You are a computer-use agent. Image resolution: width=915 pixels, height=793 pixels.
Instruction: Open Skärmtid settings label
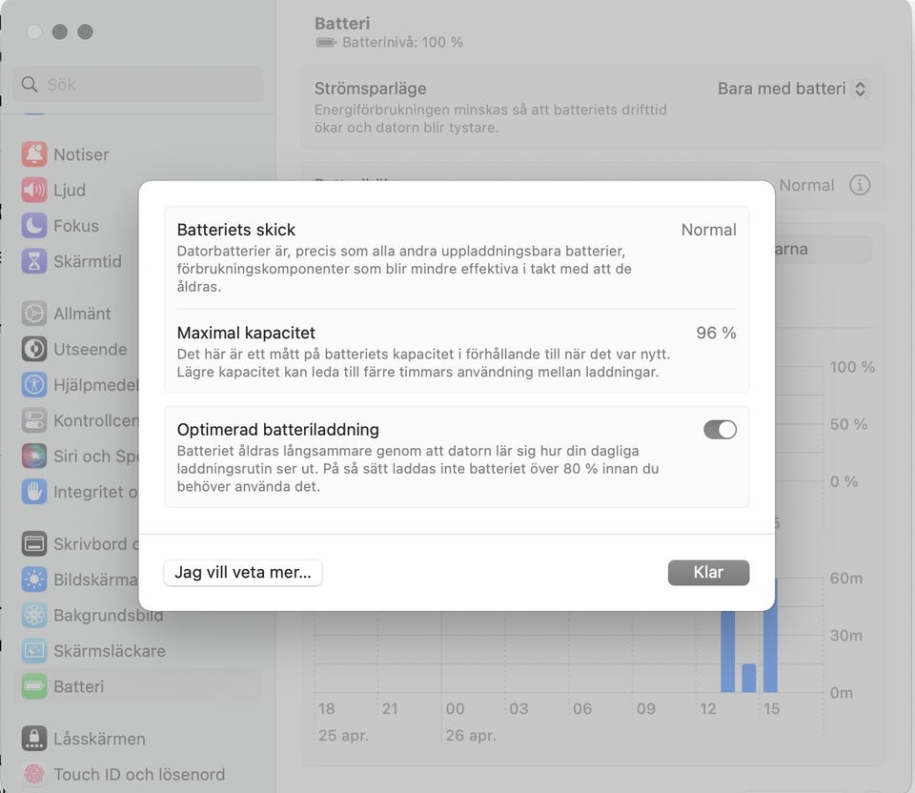(x=88, y=261)
